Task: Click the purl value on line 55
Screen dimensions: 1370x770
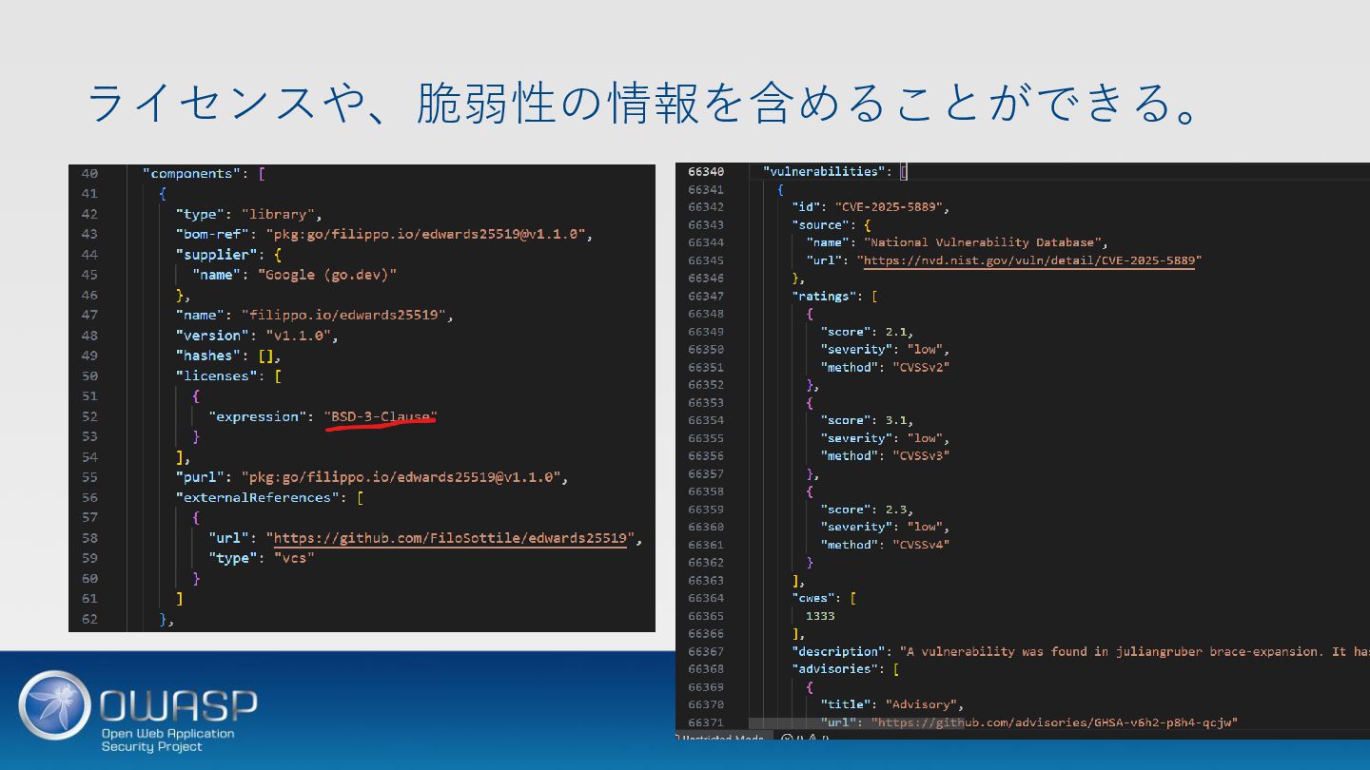Action: (x=401, y=477)
